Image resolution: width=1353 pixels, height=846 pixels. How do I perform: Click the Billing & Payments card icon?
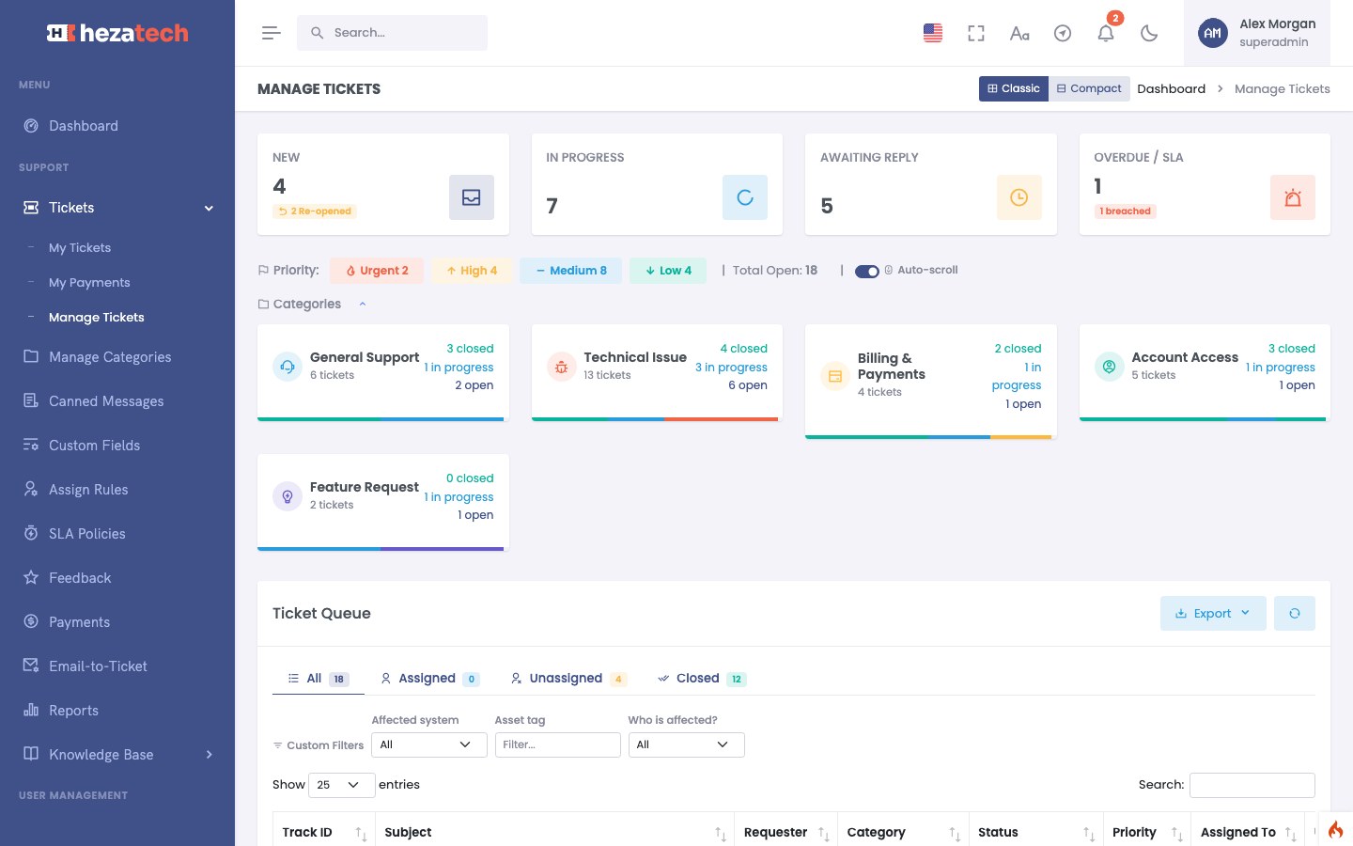pyautogui.click(x=835, y=376)
